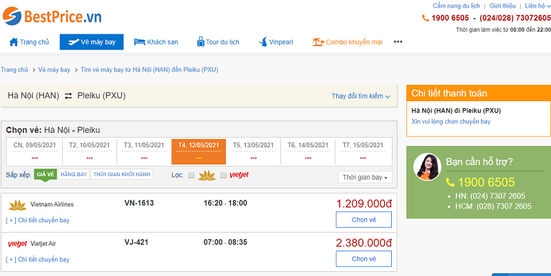The image size is (551, 276).
Task: Click the BestPrice.vn logo
Action: [52, 16]
